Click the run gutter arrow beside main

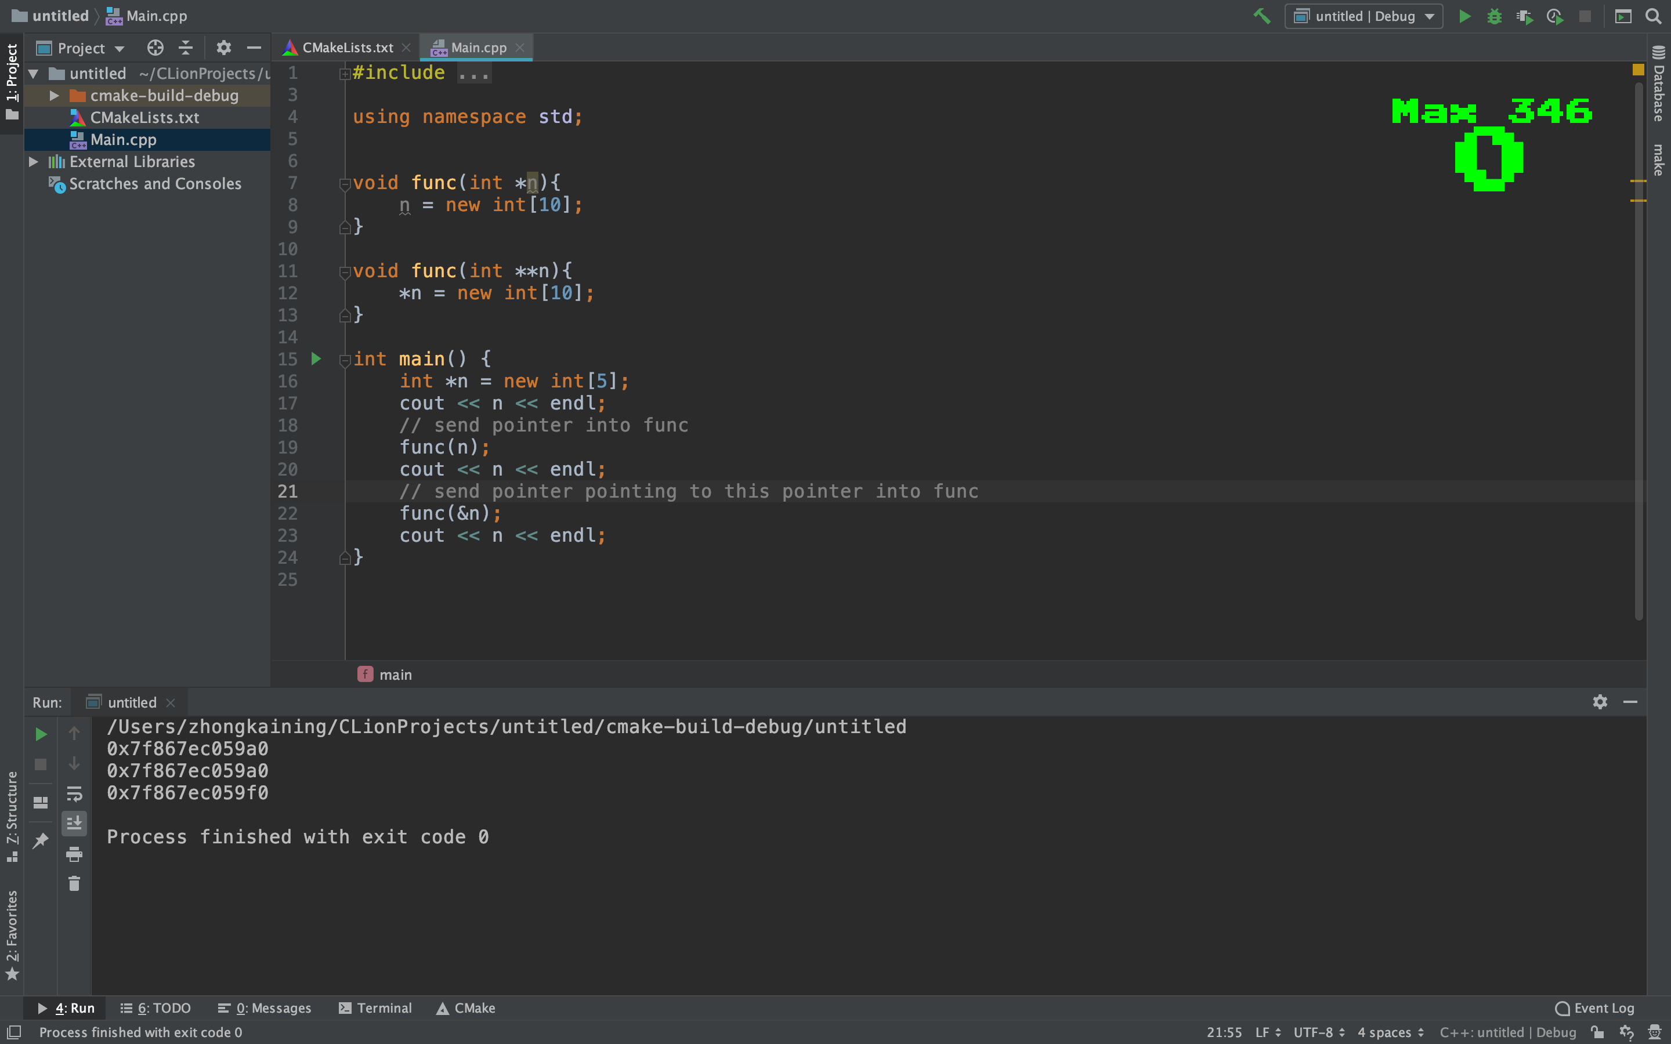pos(316,359)
